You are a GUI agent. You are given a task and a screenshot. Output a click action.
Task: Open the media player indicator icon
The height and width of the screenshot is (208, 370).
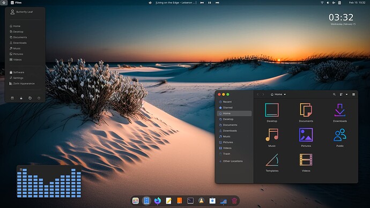(150, 3)
